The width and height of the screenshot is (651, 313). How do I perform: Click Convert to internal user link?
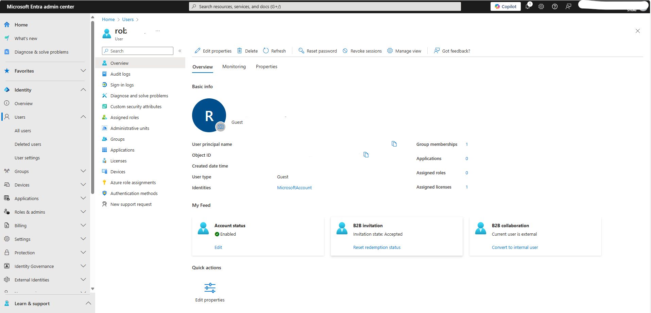click(515, 247)
